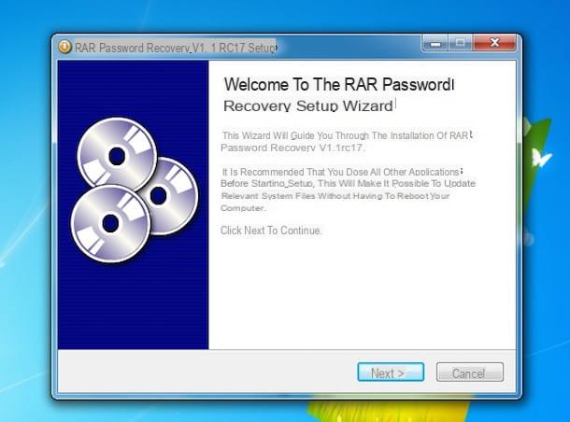This screenshot has height=422, width=570.
Task: Maximize the setup wizard window
Action: point(461,43)
